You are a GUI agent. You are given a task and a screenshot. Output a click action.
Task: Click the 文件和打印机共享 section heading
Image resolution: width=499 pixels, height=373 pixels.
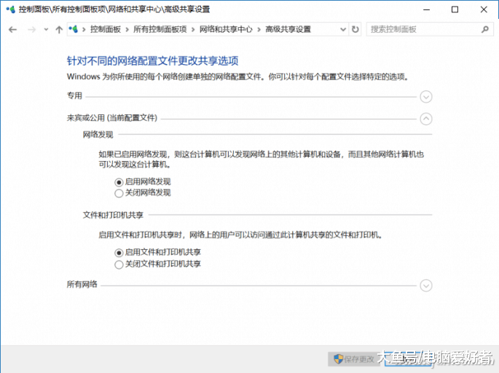click(113, 215)
